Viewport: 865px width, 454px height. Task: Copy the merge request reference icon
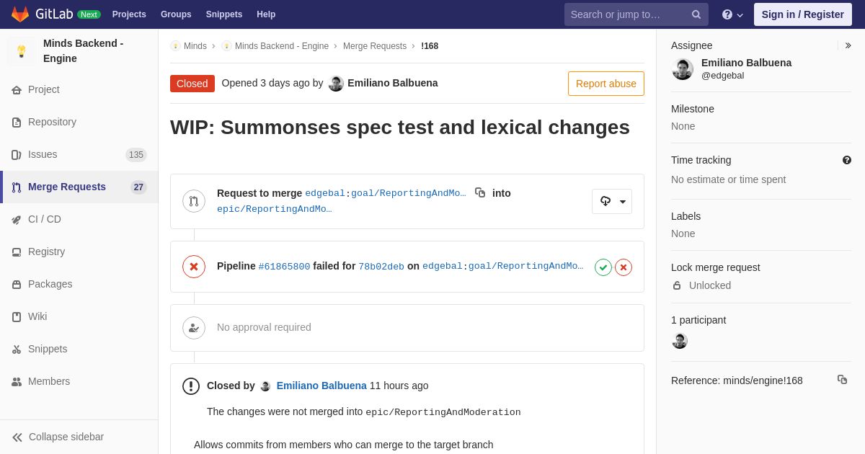click(842, 380)
